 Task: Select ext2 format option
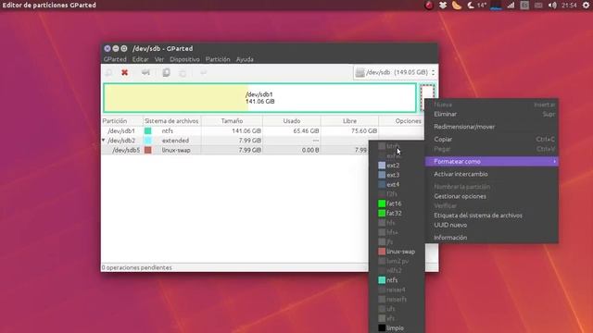[x=397, y=166]
